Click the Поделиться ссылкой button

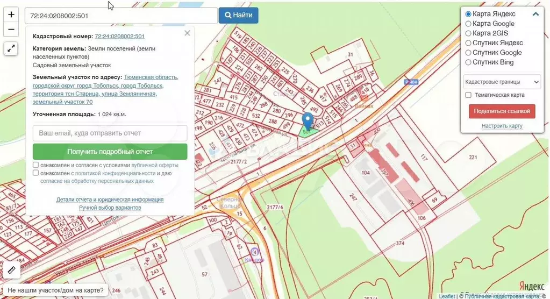pos(502,111)
